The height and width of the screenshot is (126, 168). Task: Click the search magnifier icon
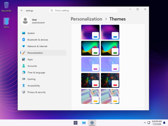[x=52, y=10]
